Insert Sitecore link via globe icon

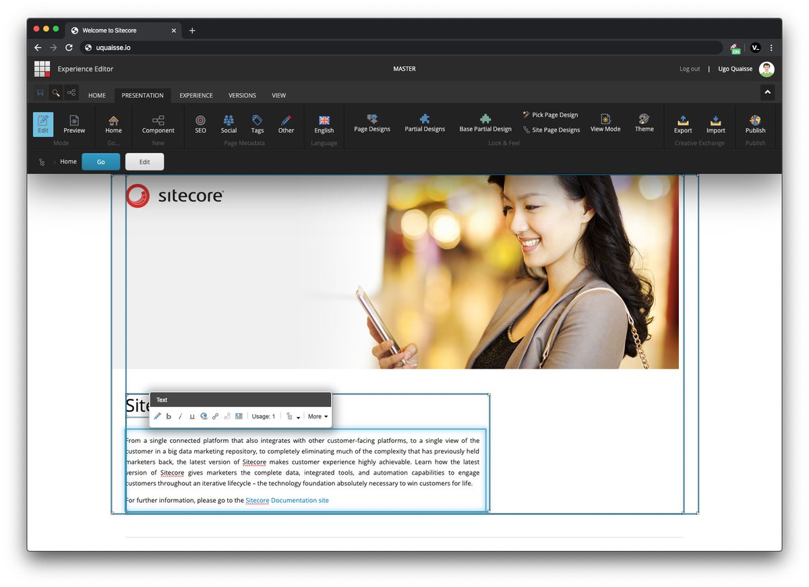pyautogui.click(x=204, y=416)
